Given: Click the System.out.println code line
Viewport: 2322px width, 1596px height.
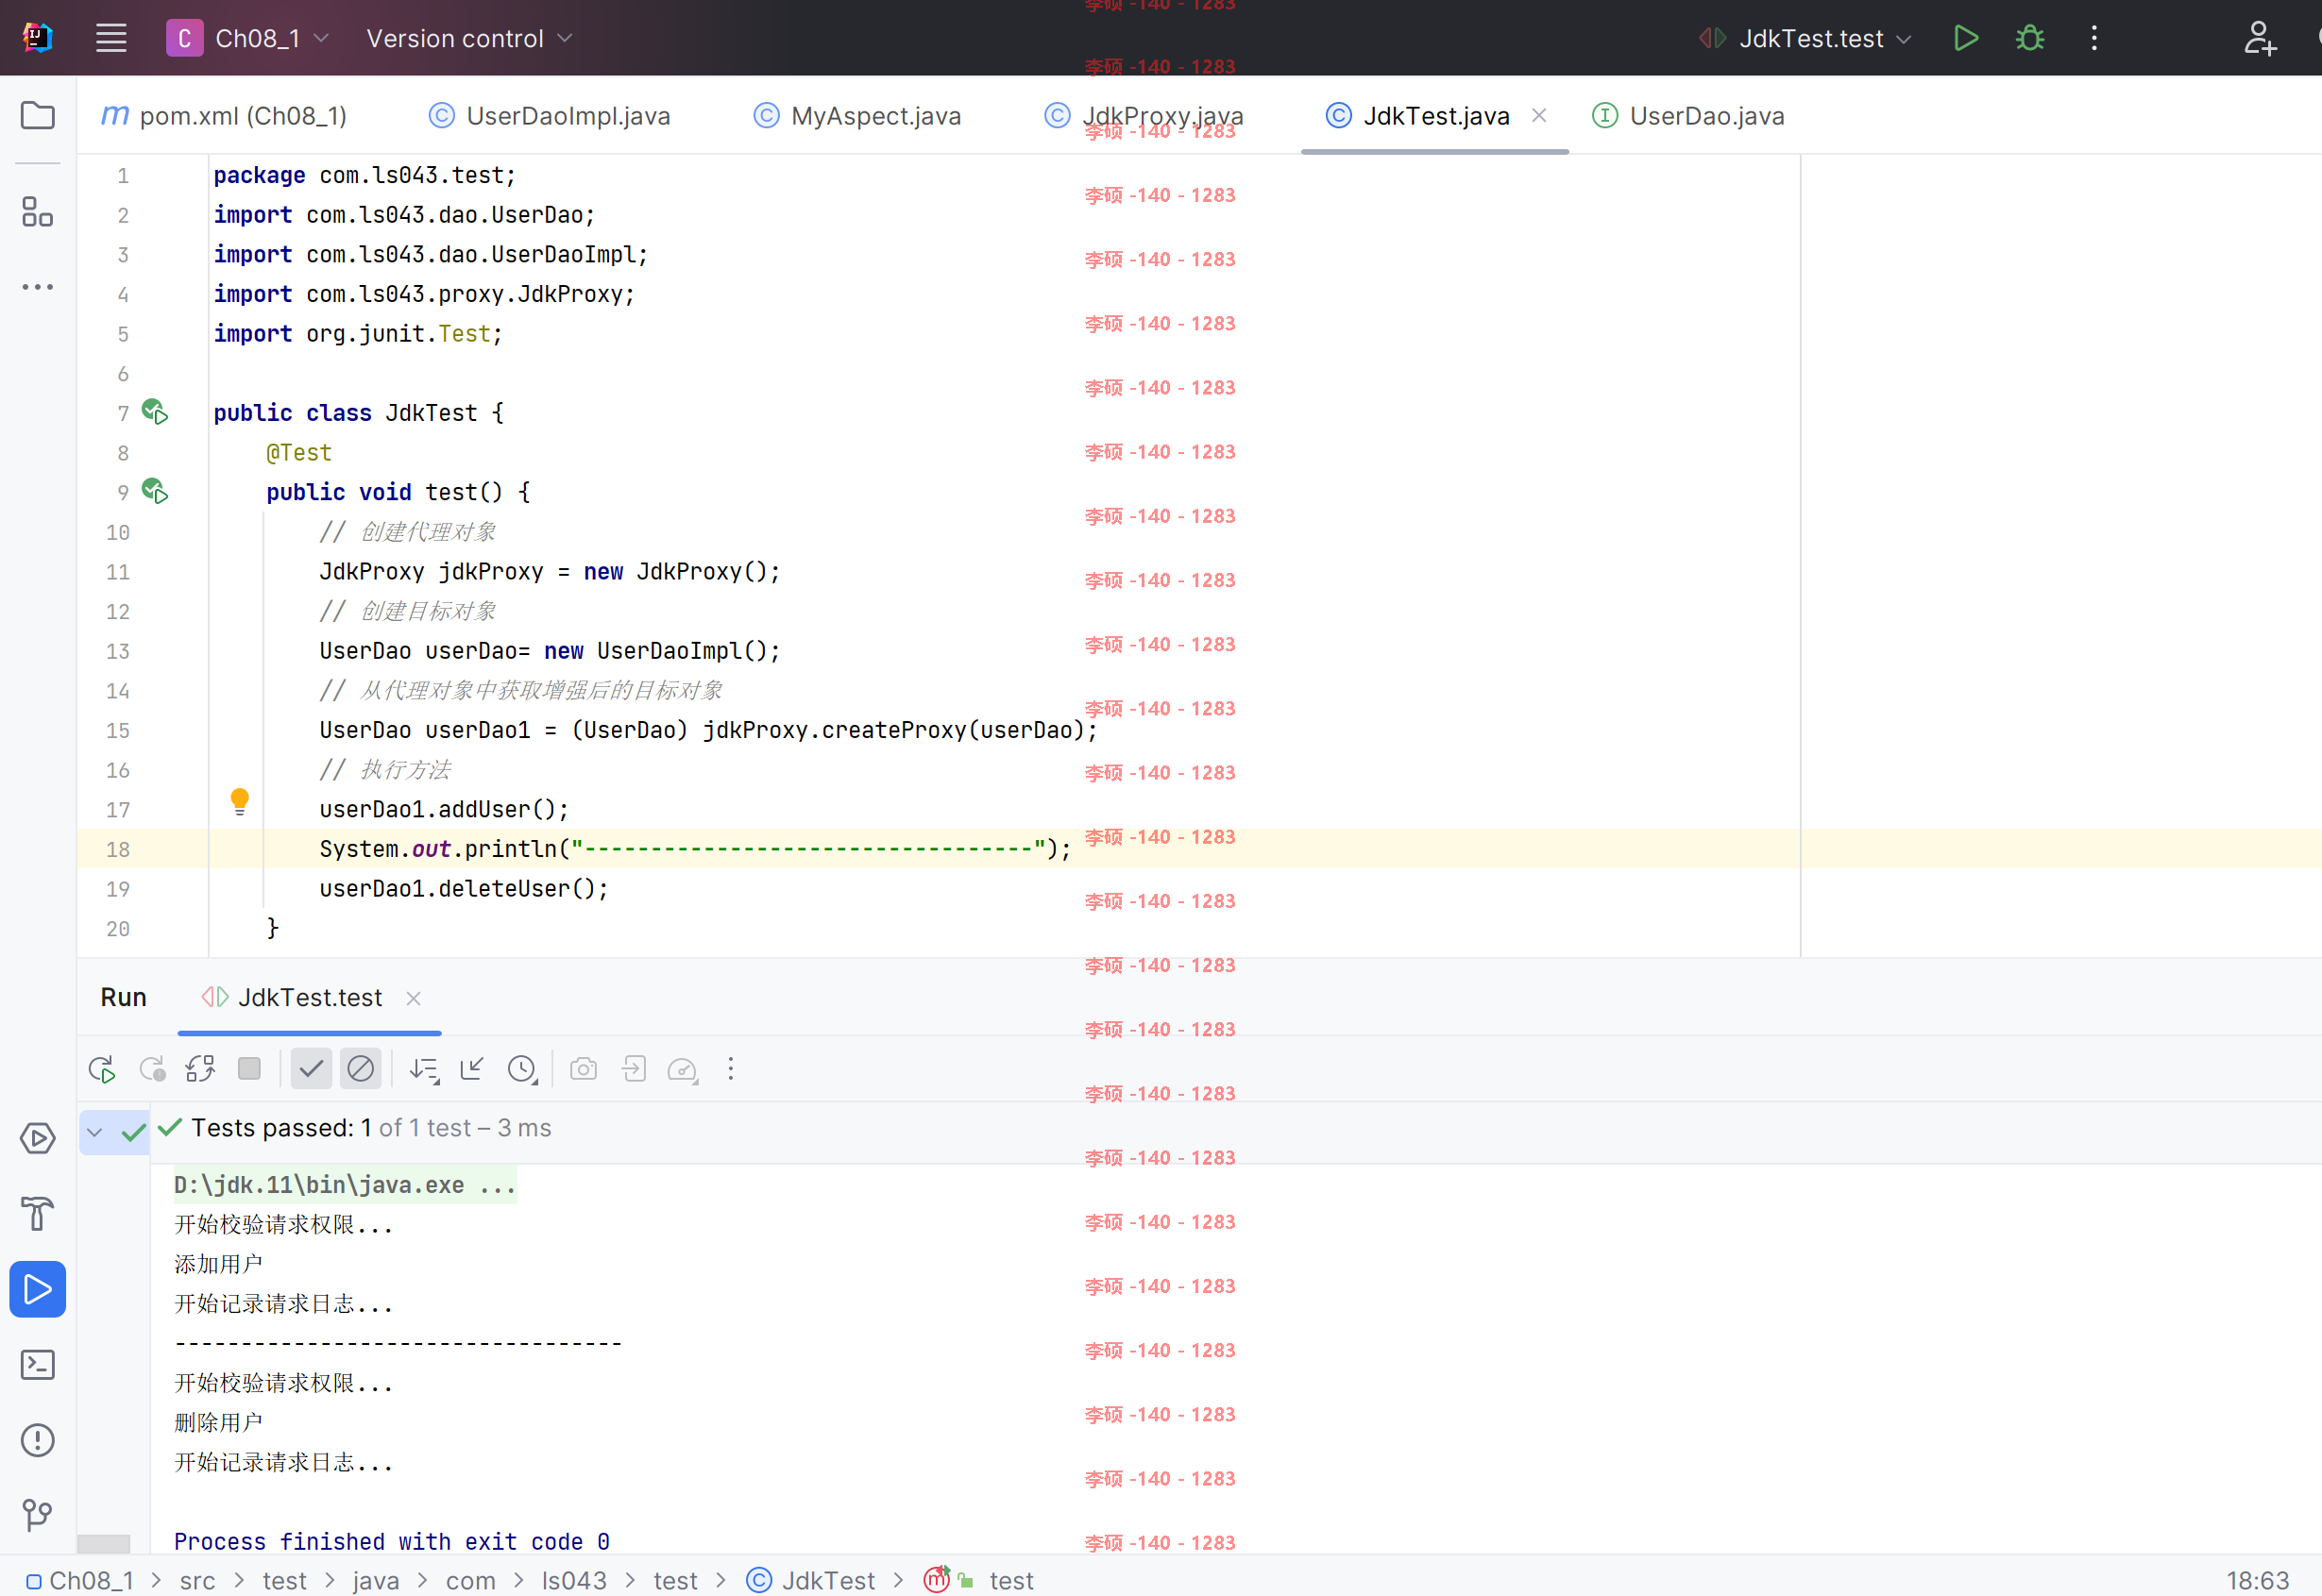Looking at the screenshot, I should (695, 849).
